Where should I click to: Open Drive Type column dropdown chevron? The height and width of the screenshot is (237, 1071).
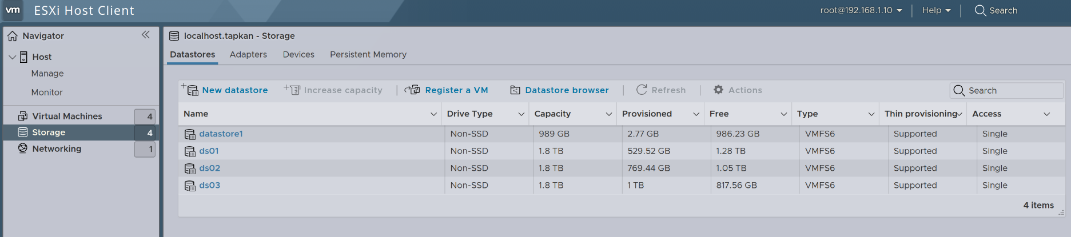click(521, 114)
